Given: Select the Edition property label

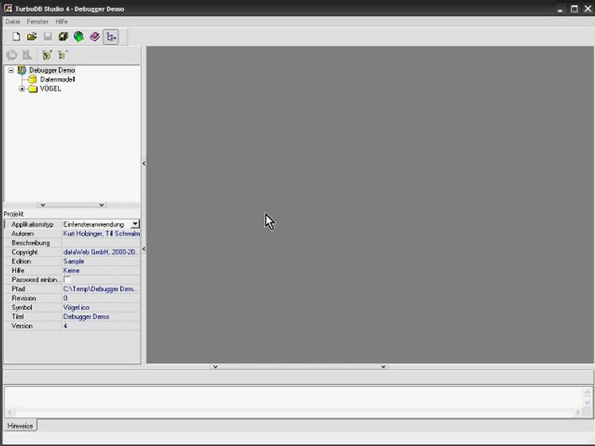Looking at the screenshot, I should pyautogui.click(x=21, y=261).
